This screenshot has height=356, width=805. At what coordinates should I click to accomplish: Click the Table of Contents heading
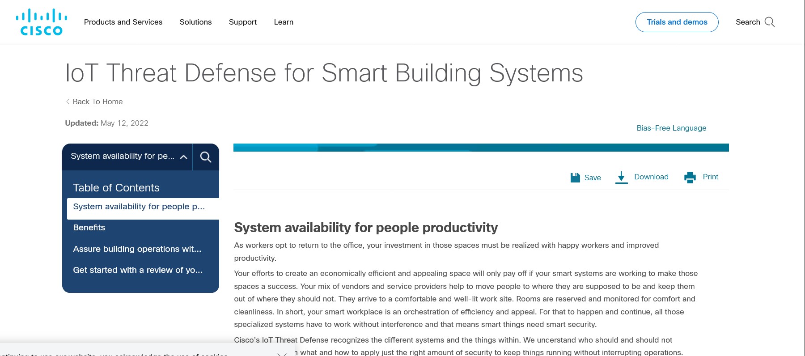click(116, 188)
